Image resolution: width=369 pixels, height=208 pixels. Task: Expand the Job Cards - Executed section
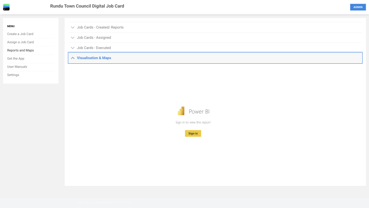point(94,48)
